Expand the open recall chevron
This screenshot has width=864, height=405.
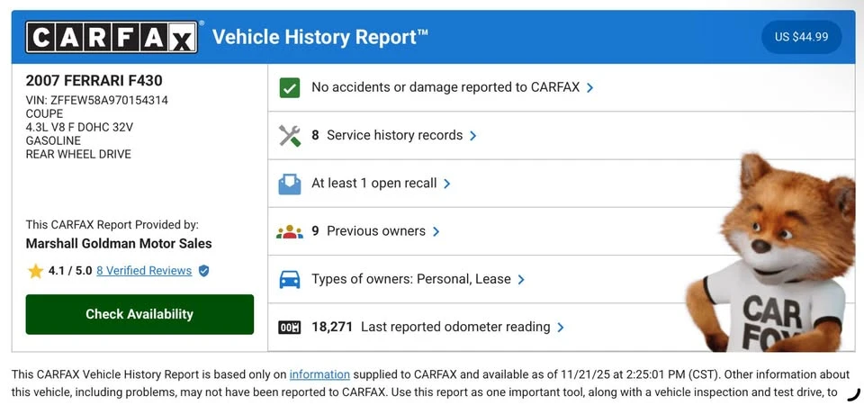point(447,184)
